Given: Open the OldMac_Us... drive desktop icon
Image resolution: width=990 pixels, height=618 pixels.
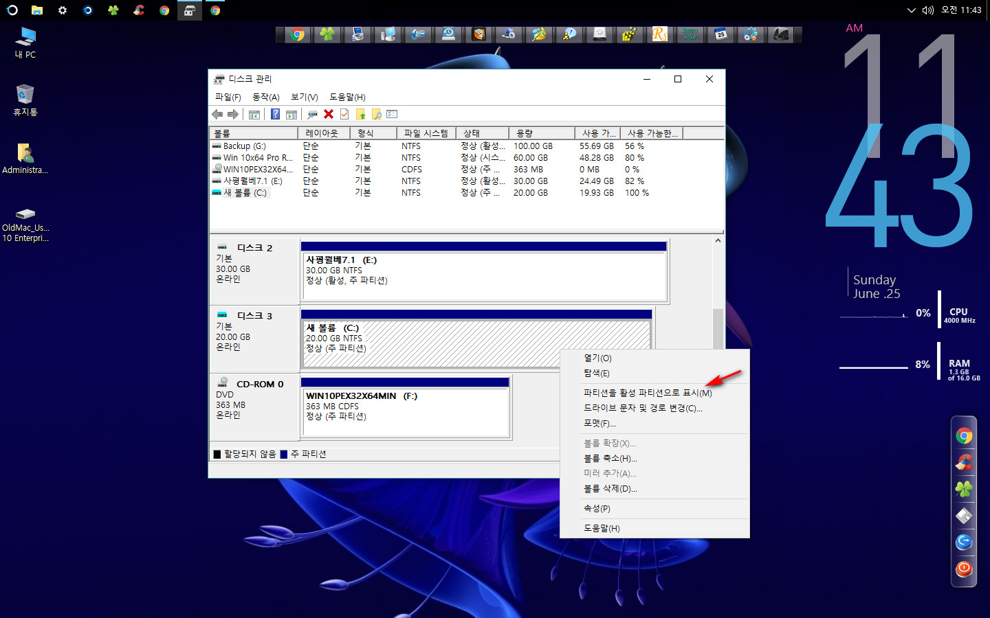Looking at the screenshot, I should coord(25,225).
